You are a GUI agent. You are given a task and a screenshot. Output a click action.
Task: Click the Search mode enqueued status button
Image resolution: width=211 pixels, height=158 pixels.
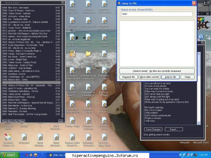[x=157, y=71]
